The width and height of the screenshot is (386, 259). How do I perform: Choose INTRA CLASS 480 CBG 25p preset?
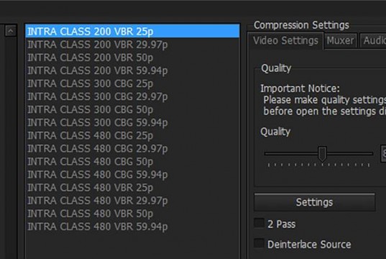[132, 135]
